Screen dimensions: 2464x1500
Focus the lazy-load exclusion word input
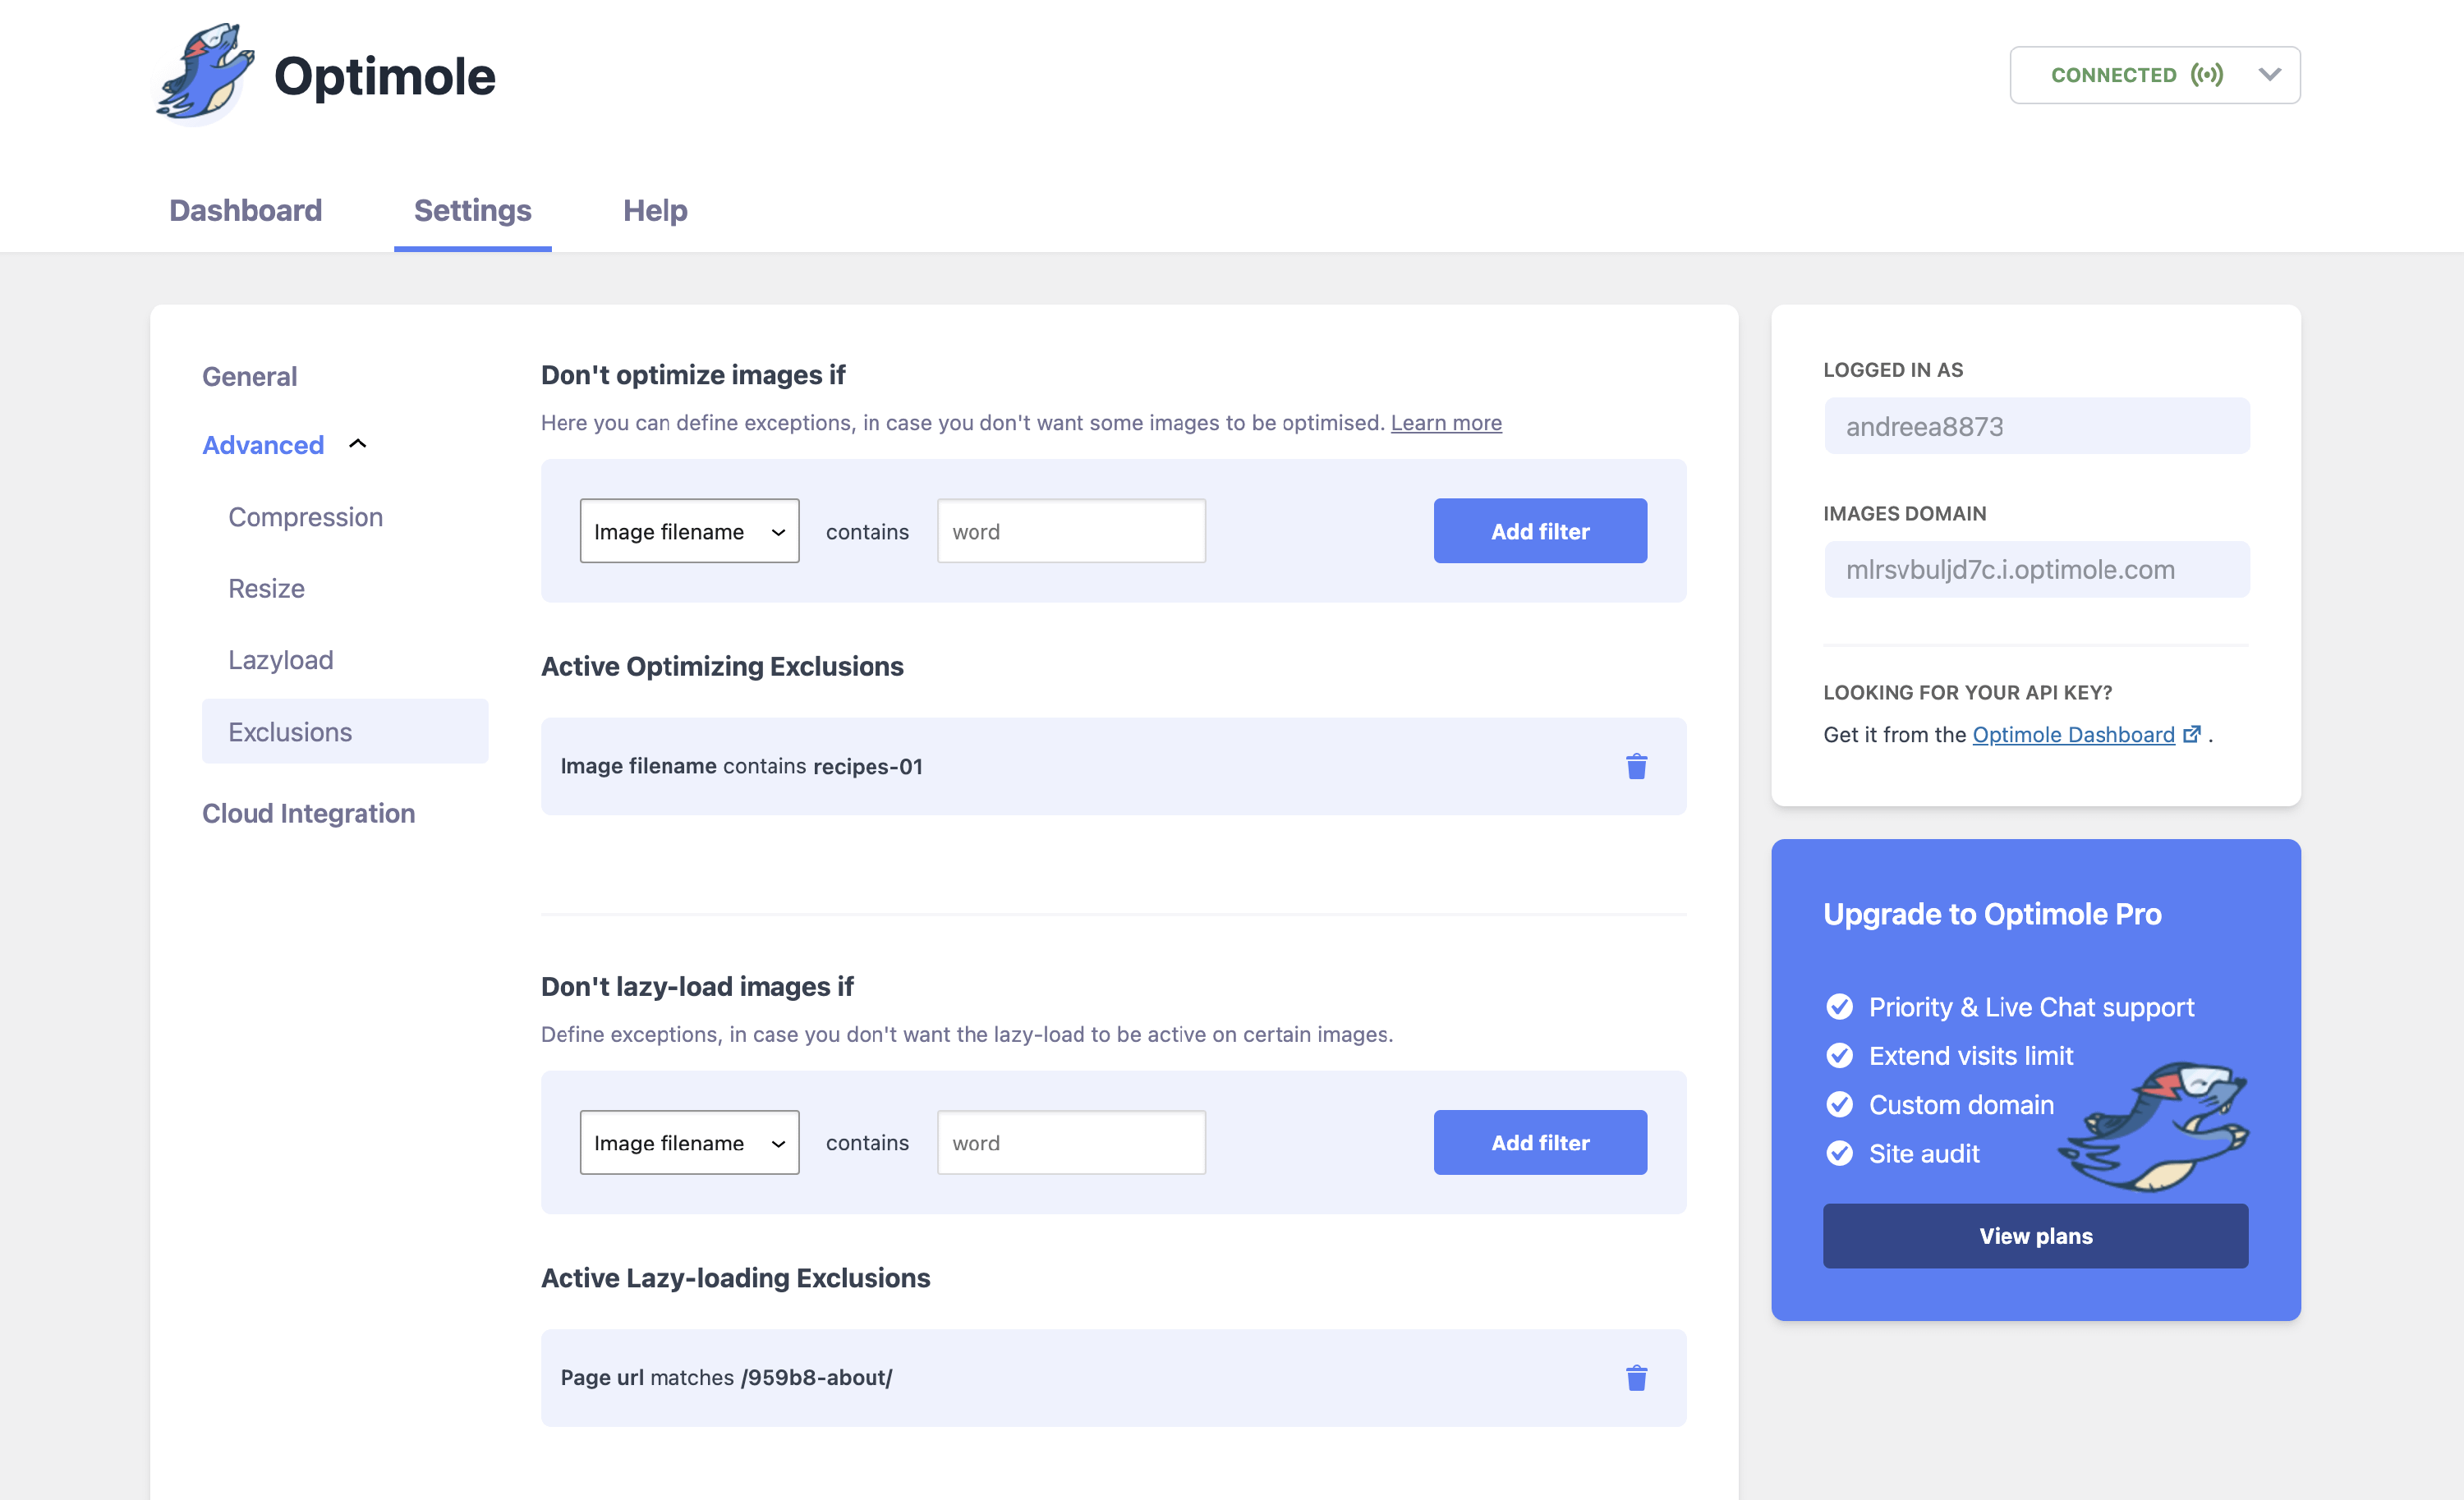1070,1142
